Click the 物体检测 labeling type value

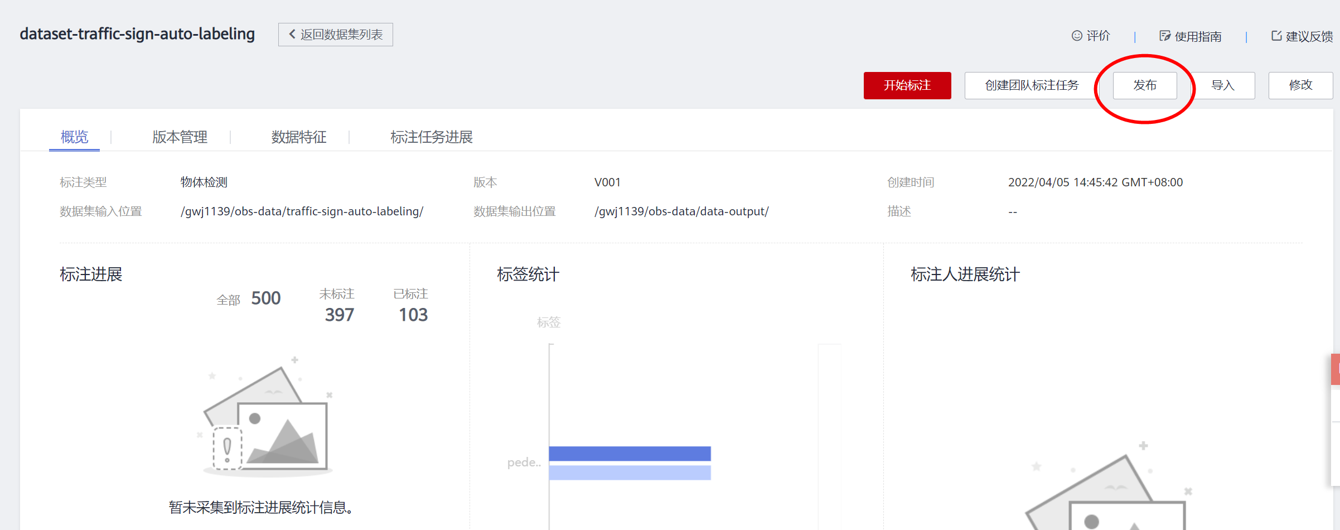pos(204,182)
